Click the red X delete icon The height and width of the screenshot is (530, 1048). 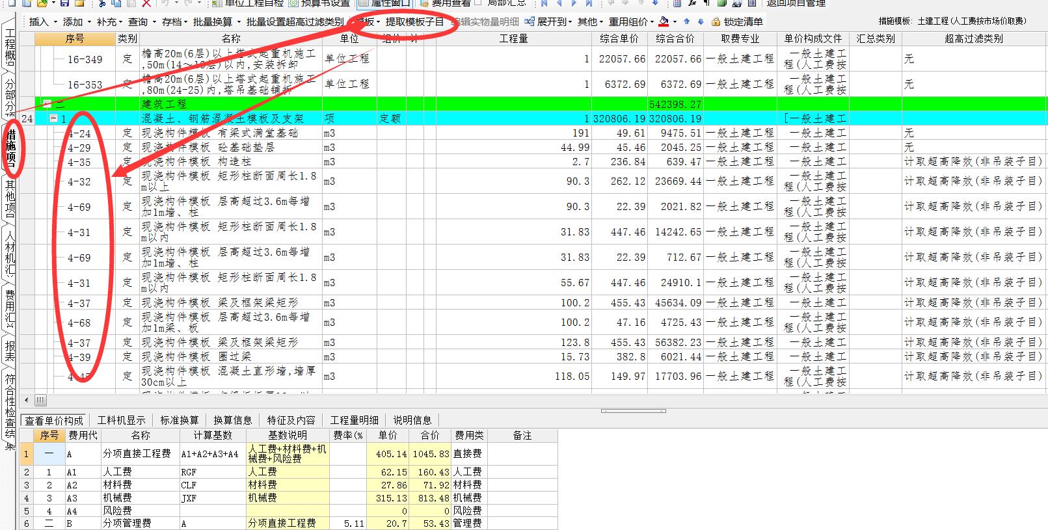[146, 3]
